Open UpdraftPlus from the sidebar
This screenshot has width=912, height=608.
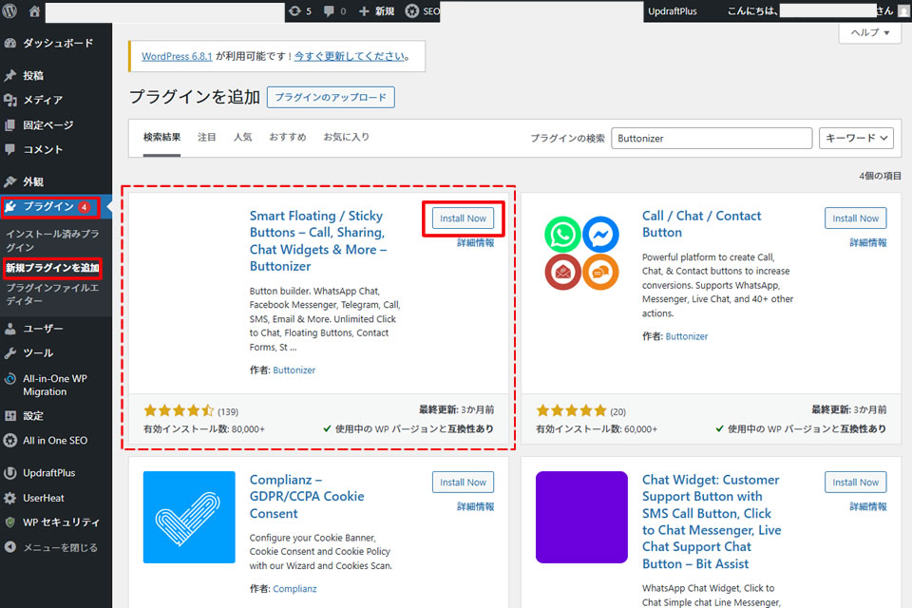click(43, 472)
